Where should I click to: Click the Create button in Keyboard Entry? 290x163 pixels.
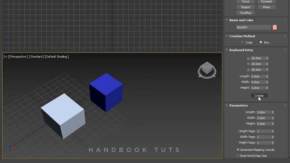(259, 96)
